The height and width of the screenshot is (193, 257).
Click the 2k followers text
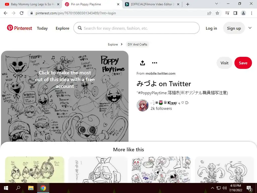point(161,109)
